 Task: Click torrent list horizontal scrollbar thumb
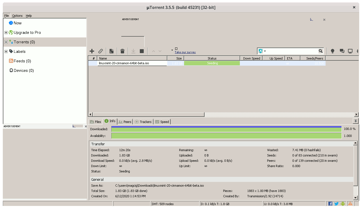pos(148,115)
